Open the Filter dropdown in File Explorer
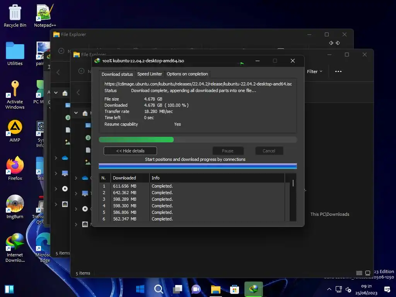Viewport: 396px width, 297px height. click(314, 72)
